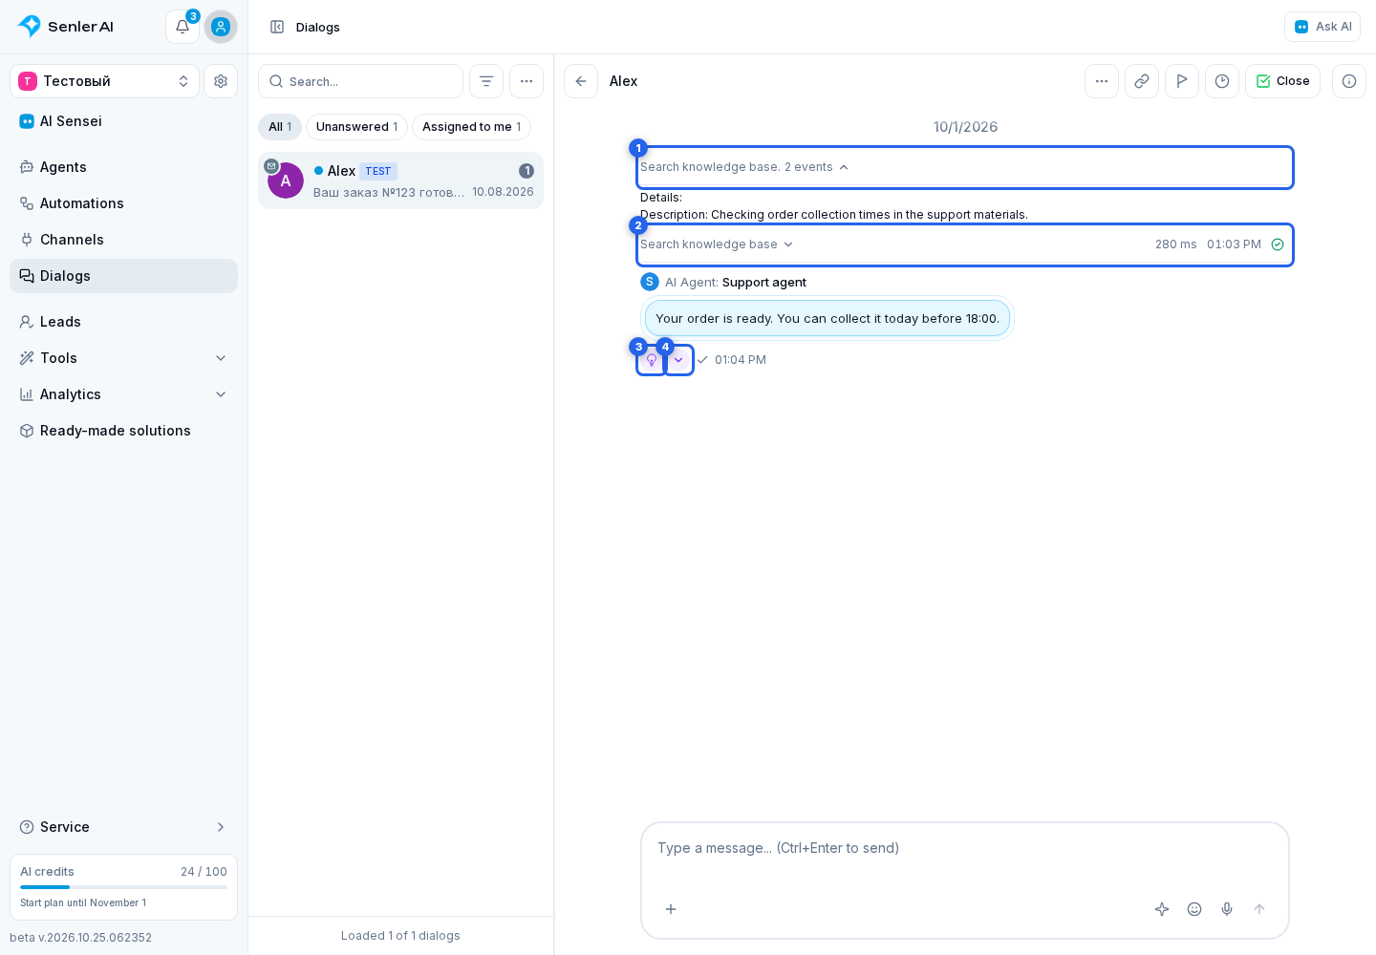Add an attachment with the plus icon

click(671, 909)
